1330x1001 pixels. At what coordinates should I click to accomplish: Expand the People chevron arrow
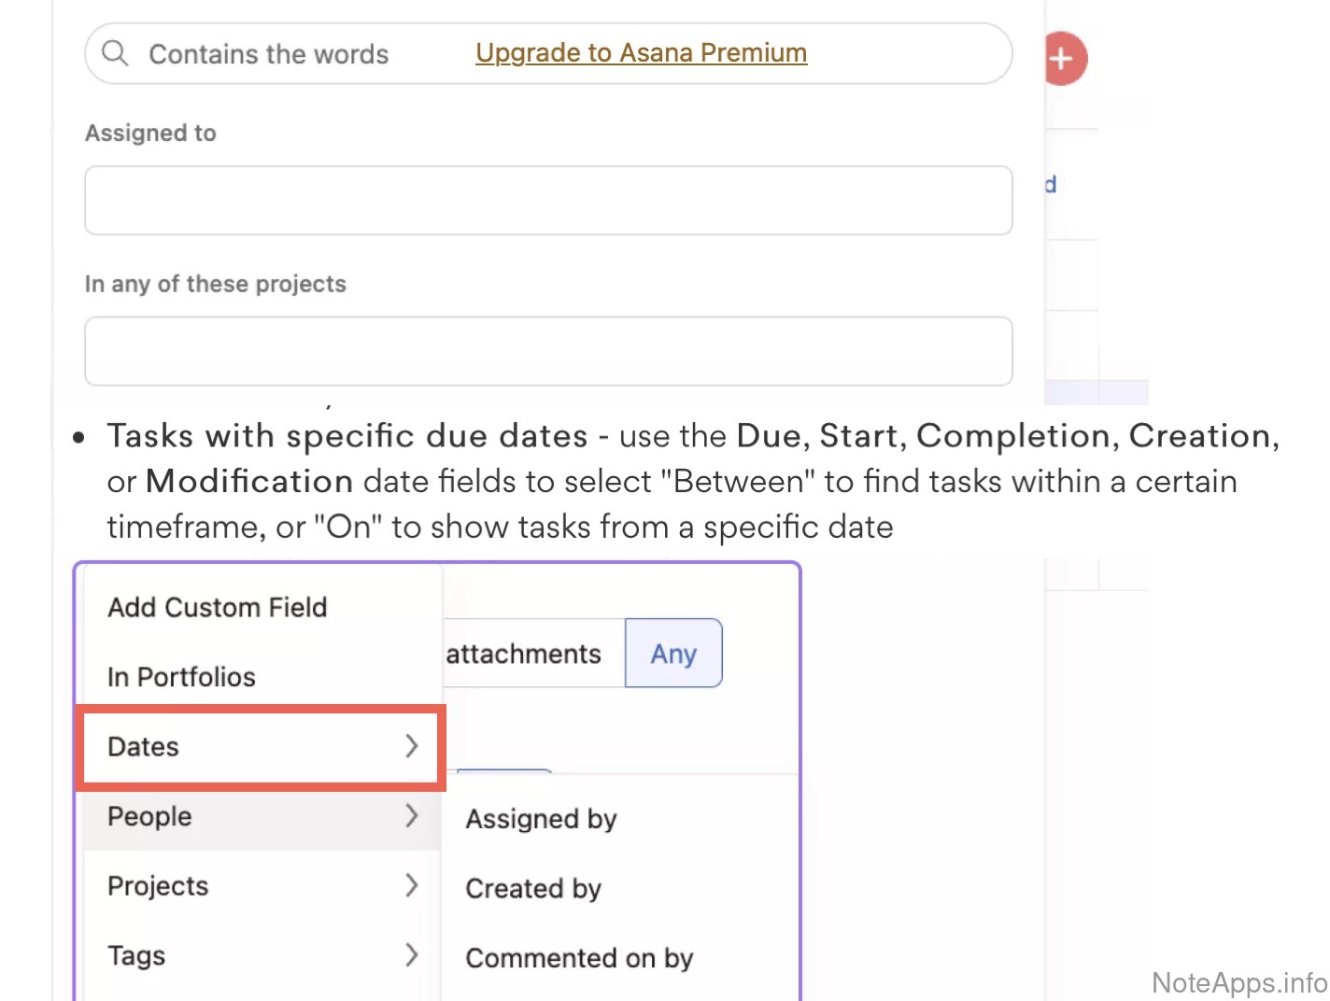point(411,816)
